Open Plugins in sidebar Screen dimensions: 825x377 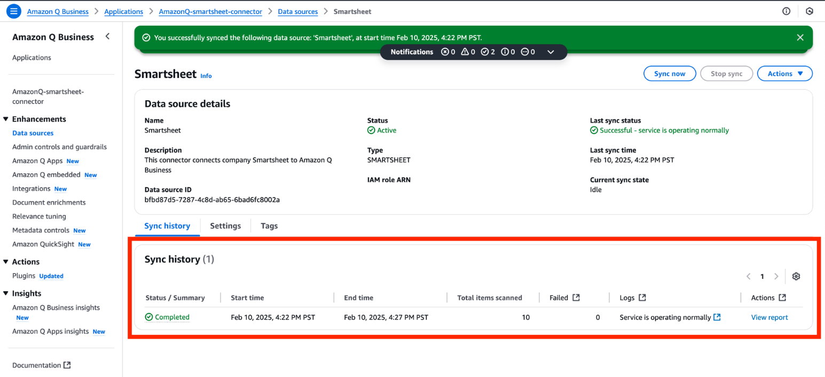coord(24,276)
